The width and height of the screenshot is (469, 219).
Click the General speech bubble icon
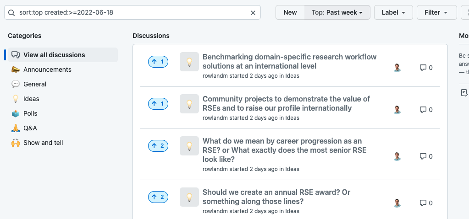click(x=16, y=84)
